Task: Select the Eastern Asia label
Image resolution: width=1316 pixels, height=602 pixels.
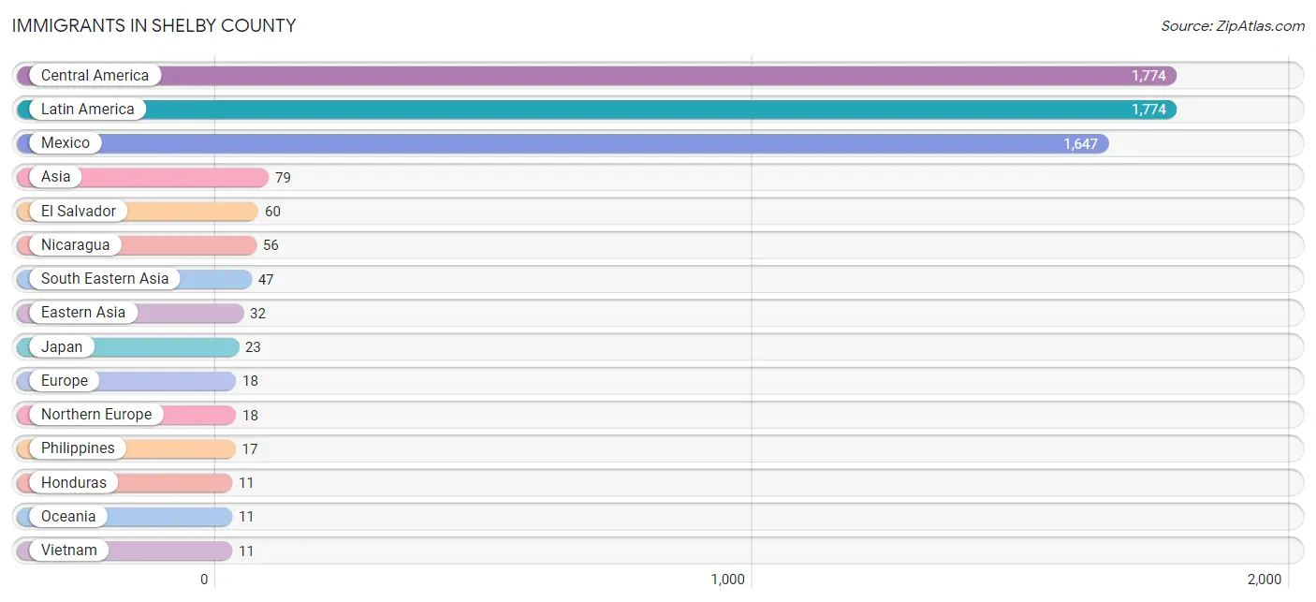Action: pos(83,313)
